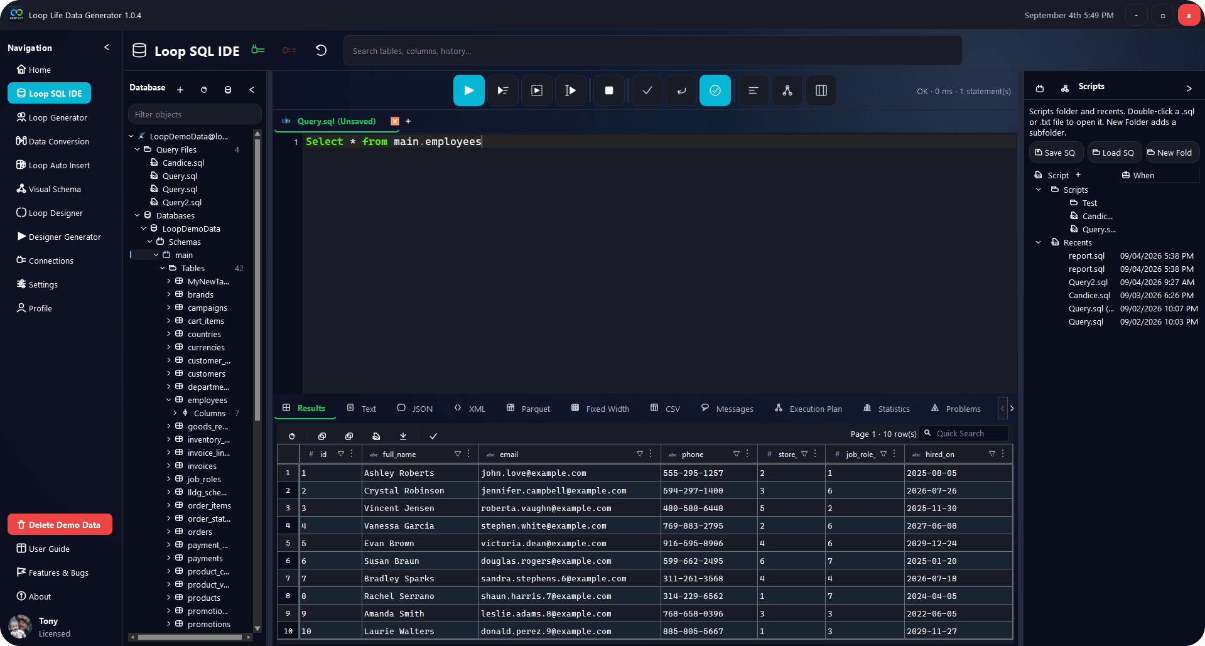
Task: Run the query with the play button
Action: [468, 90]
